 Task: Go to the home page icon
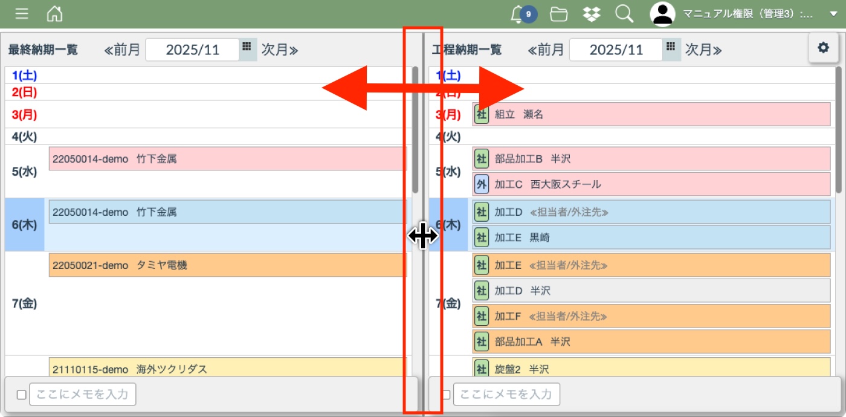(54, 14)
